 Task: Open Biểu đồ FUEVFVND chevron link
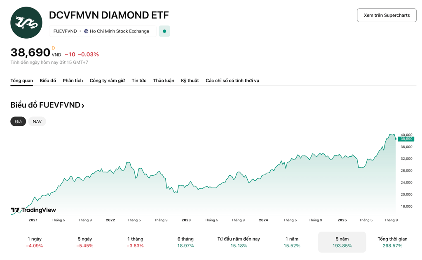pyautogui.click(x=83, y=105)
